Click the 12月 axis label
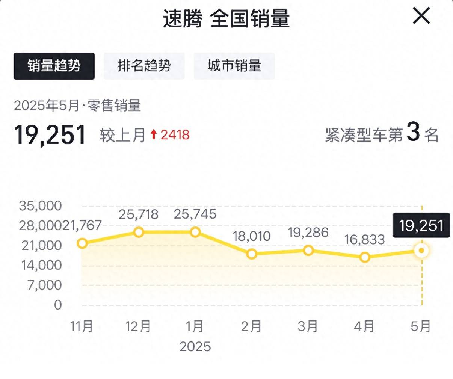The height and width of the screenshot is (379, 453). click(x=138, y=326)
